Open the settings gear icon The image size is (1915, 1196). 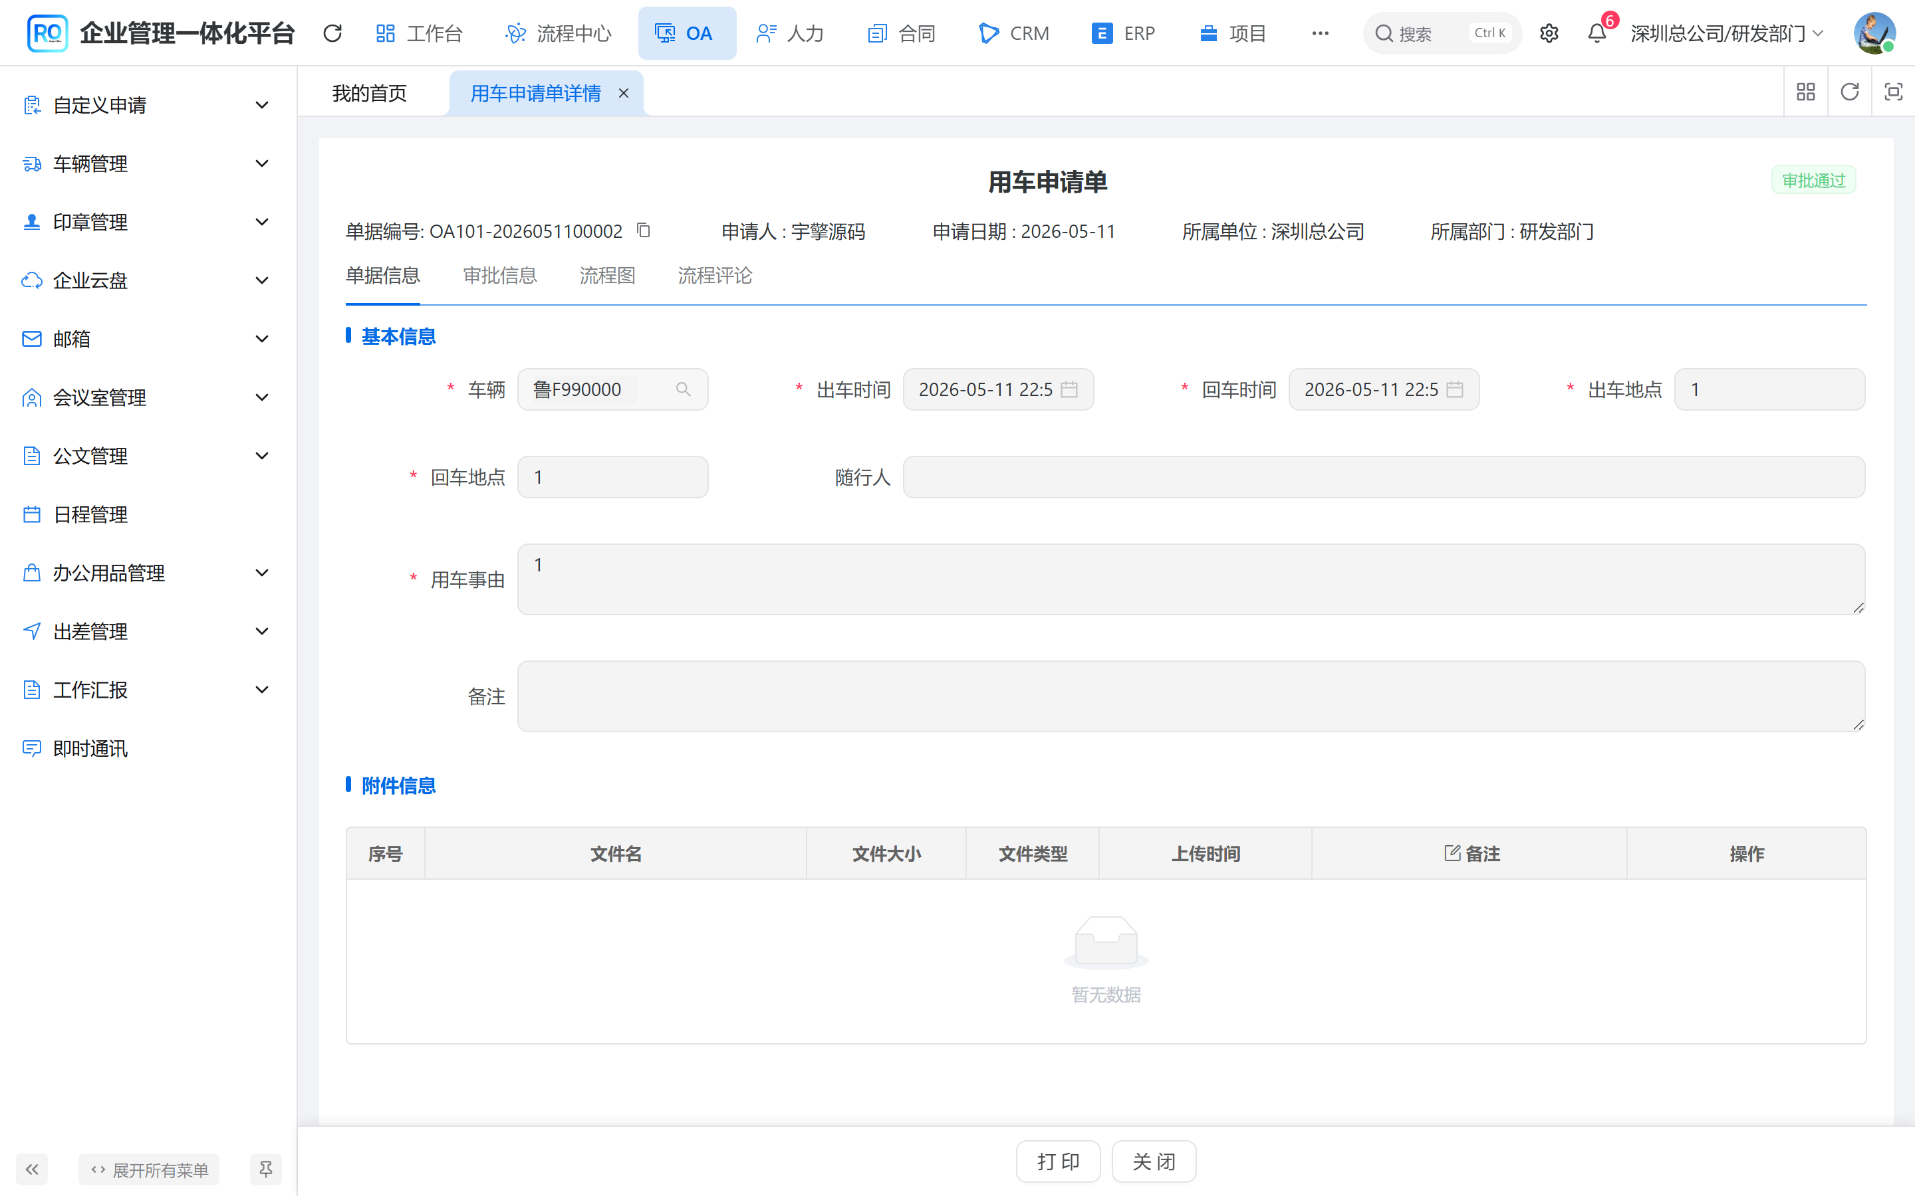coord(1549,33)
